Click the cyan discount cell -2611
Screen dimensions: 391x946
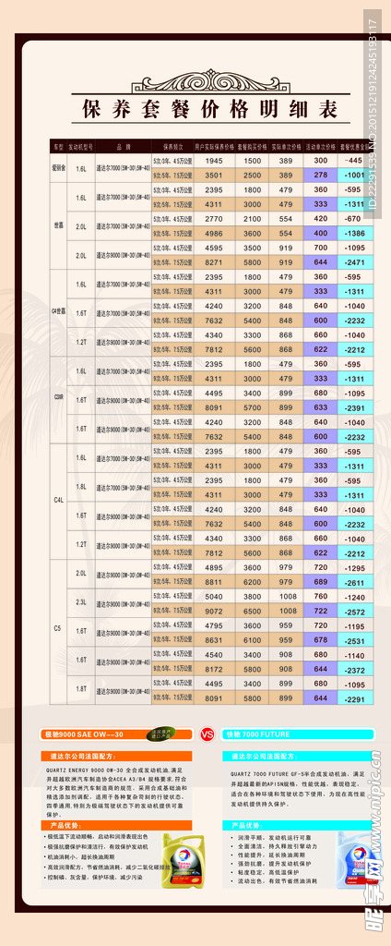(354, 582)
